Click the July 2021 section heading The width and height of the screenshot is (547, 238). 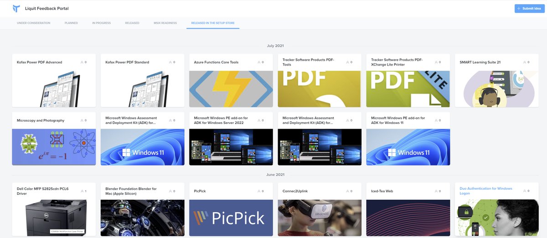click(276, 46)
